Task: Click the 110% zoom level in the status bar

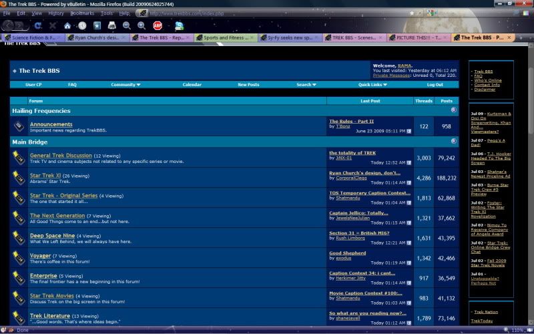Action: point(517,330)
